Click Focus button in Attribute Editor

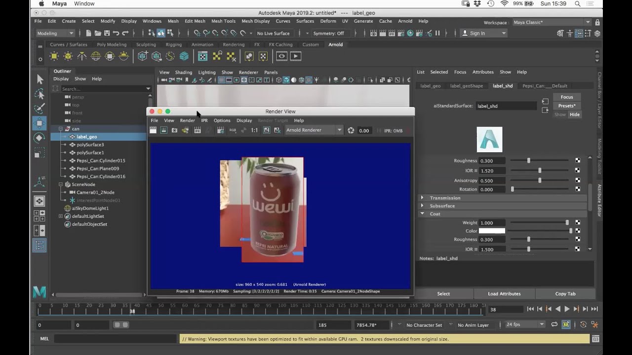[x=567, y=97]
